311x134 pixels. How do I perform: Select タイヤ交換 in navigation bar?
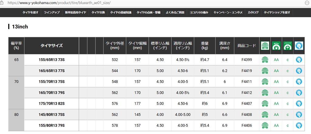coord(98,13)
